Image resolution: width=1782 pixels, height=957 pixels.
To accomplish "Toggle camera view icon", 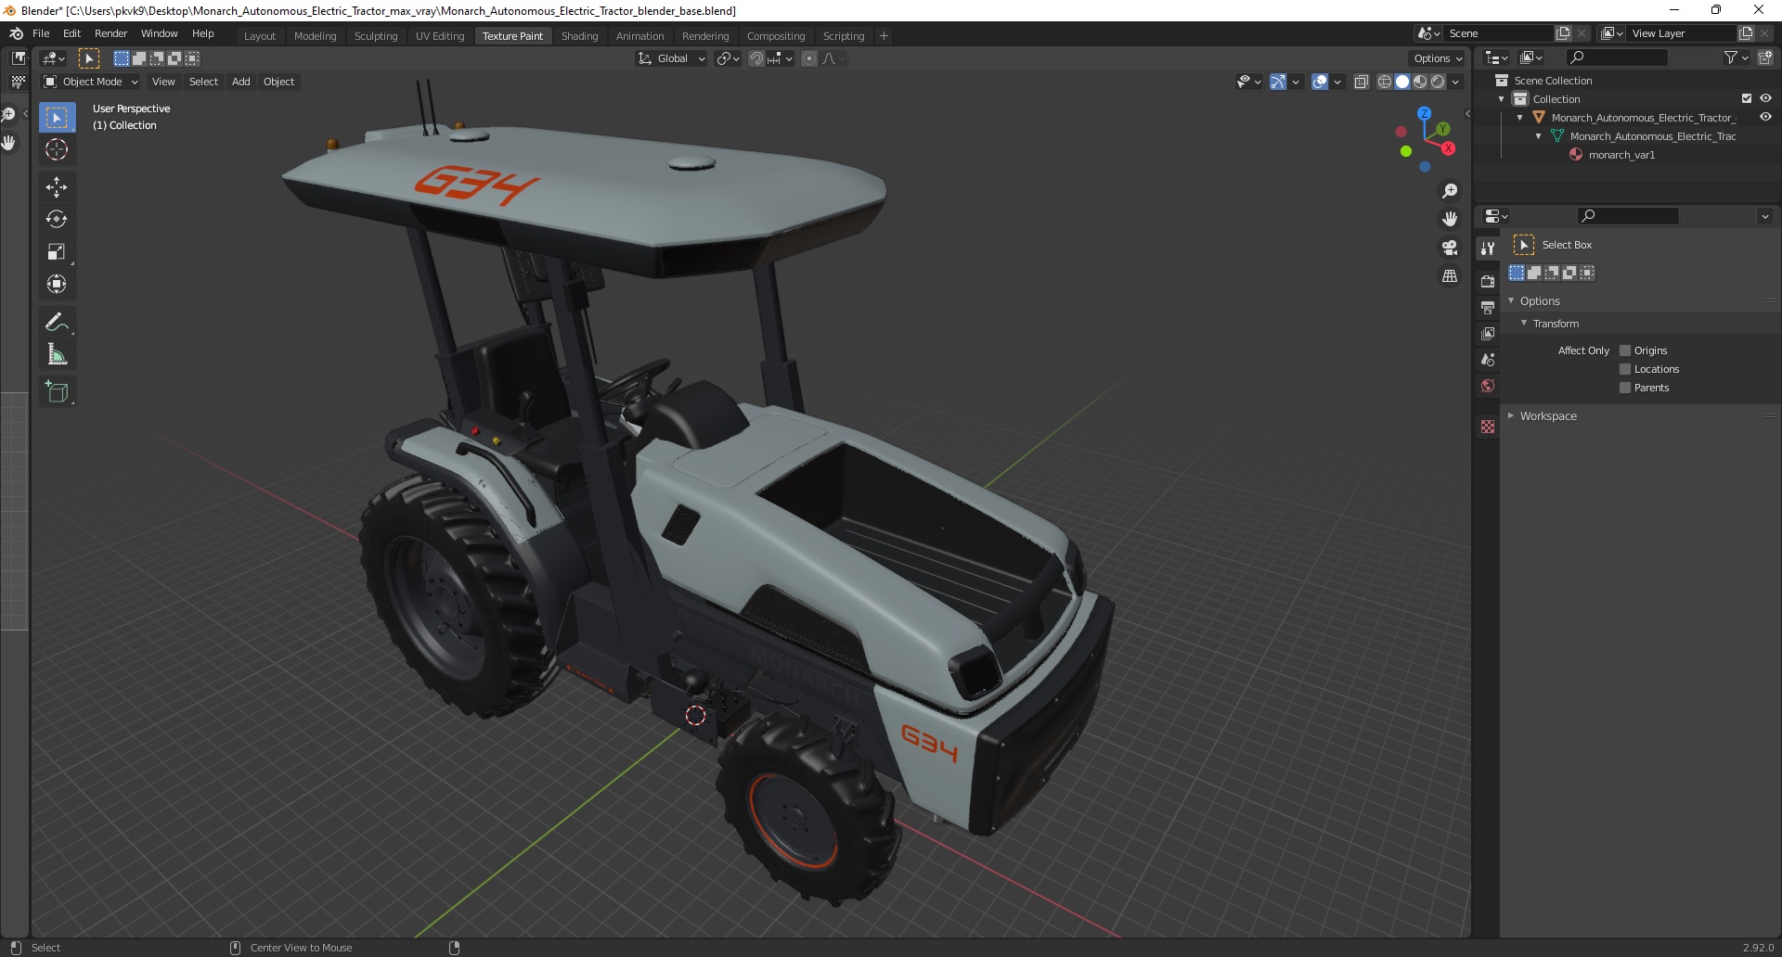I will point(1450,248).
